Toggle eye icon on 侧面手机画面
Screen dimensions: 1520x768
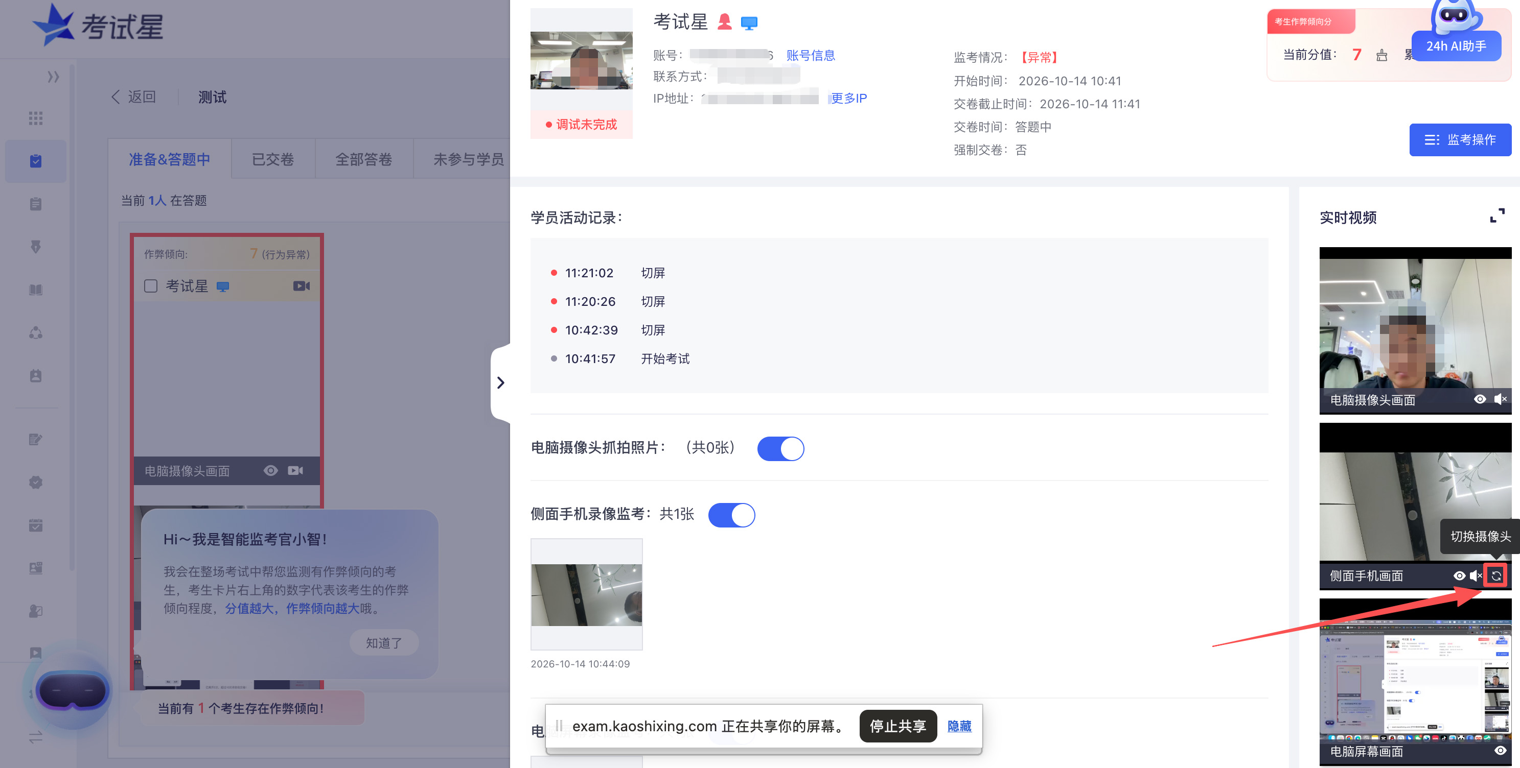click(x=1459, y=576)
